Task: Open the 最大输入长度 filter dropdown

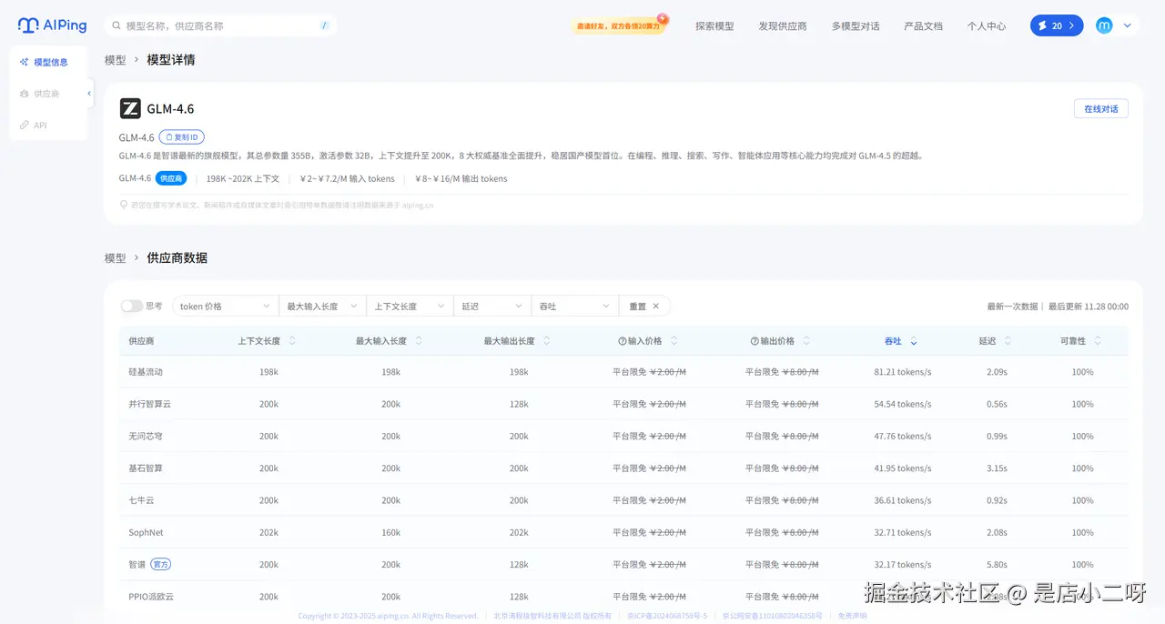Action: pos(322,307)
